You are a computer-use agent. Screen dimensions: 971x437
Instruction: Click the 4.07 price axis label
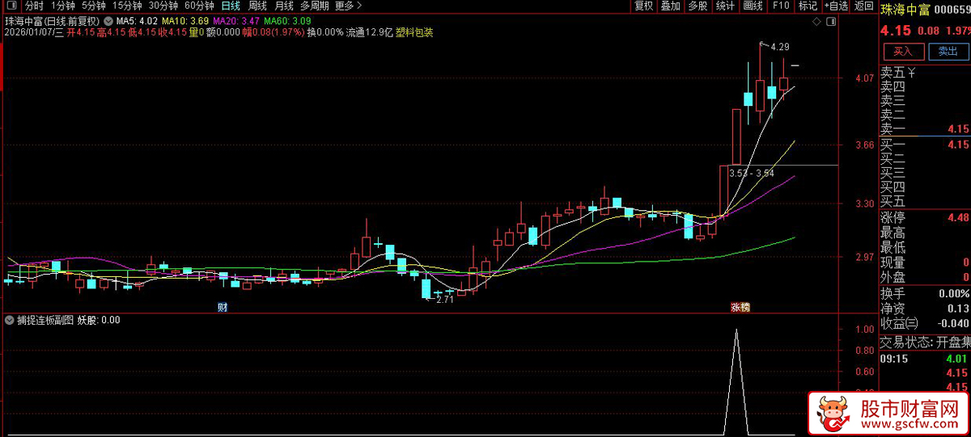pos(864,78)
